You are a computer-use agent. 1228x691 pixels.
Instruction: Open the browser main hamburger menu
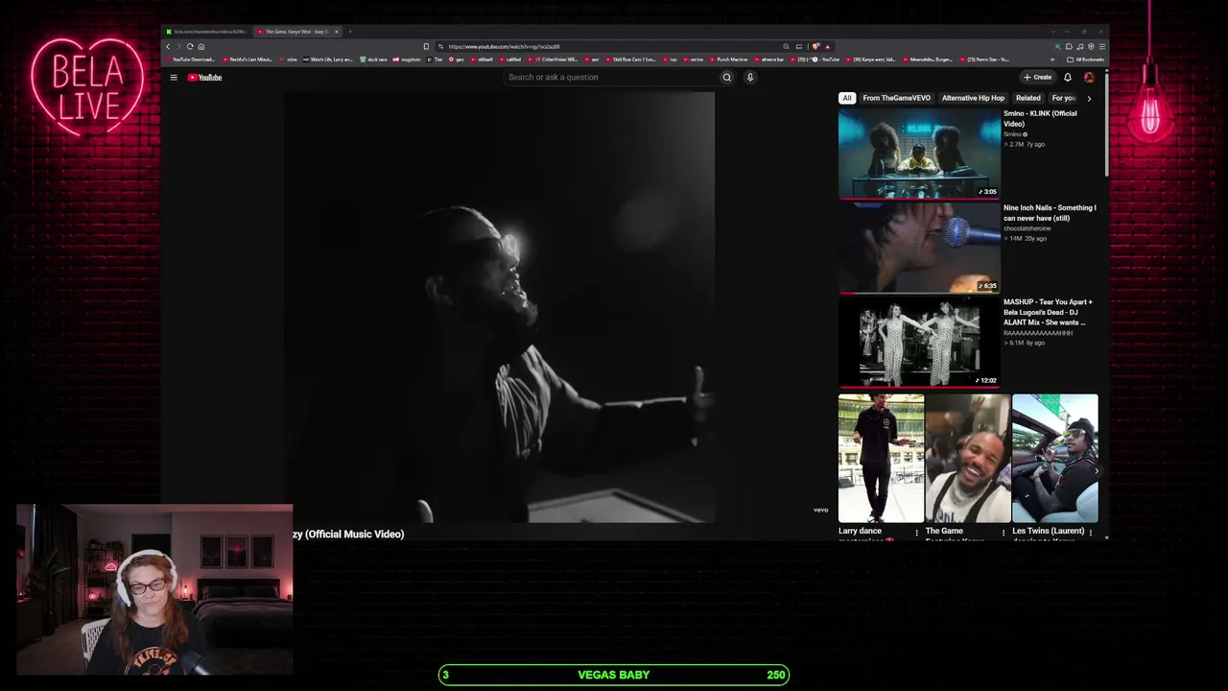(1102, 46)
